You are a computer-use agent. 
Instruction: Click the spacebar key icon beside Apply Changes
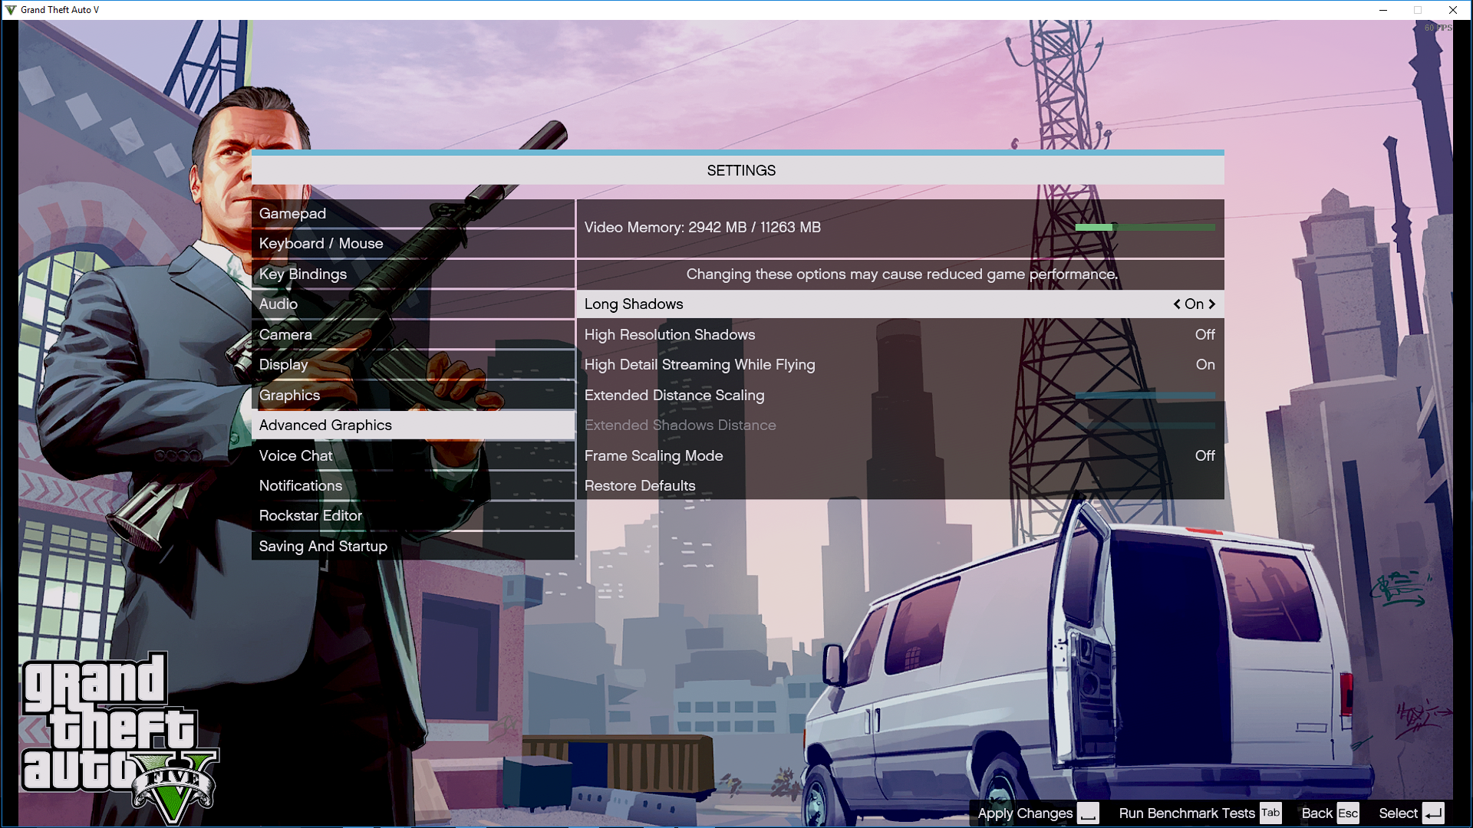pos(1088,813)
